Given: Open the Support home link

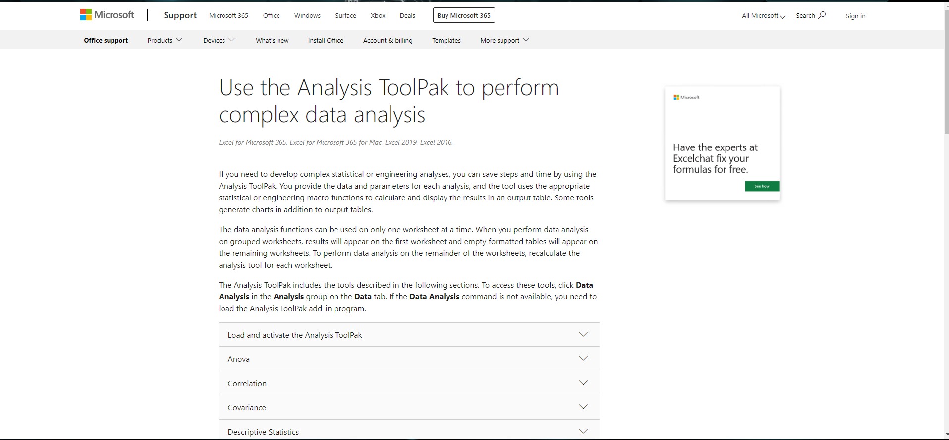Looking at the screenshot, I should tap(180, 15).
